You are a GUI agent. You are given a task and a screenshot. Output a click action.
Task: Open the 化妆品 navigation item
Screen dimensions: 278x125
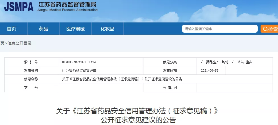point(107,29)
